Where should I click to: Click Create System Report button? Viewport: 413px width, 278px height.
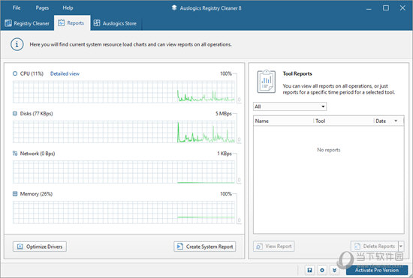click(205, 247)
